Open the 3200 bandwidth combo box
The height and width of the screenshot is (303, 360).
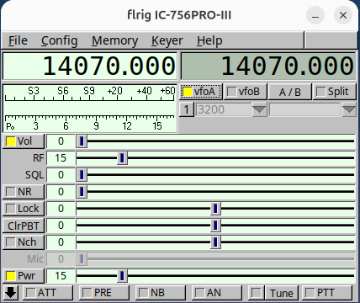point(230,109)
